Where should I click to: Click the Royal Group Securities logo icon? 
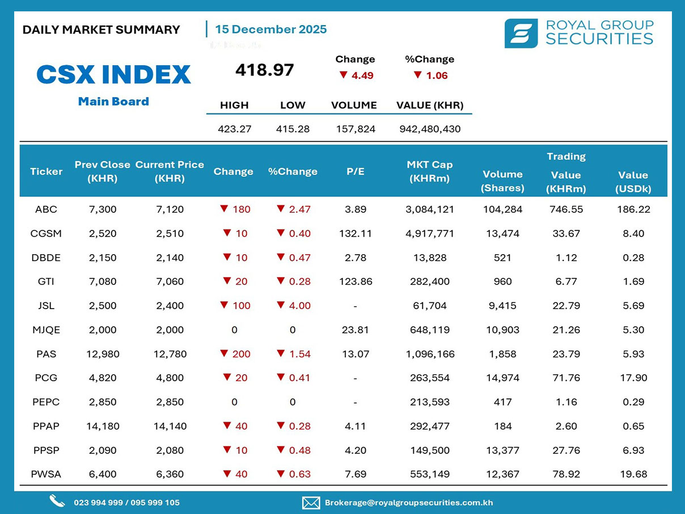coord(521,33)
